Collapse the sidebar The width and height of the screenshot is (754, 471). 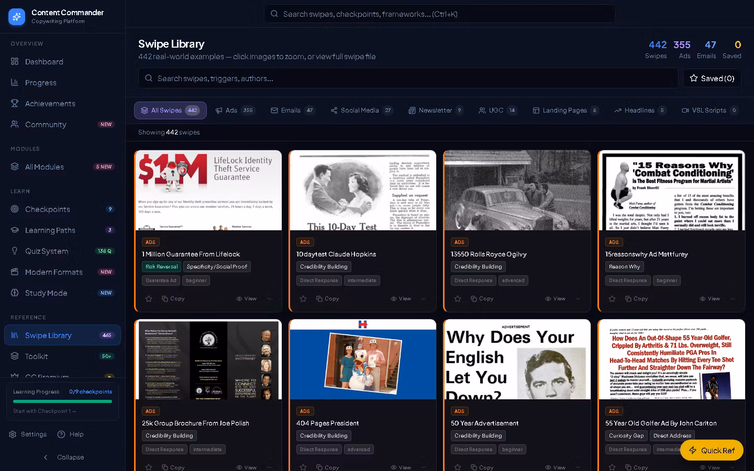pos(63,457)
